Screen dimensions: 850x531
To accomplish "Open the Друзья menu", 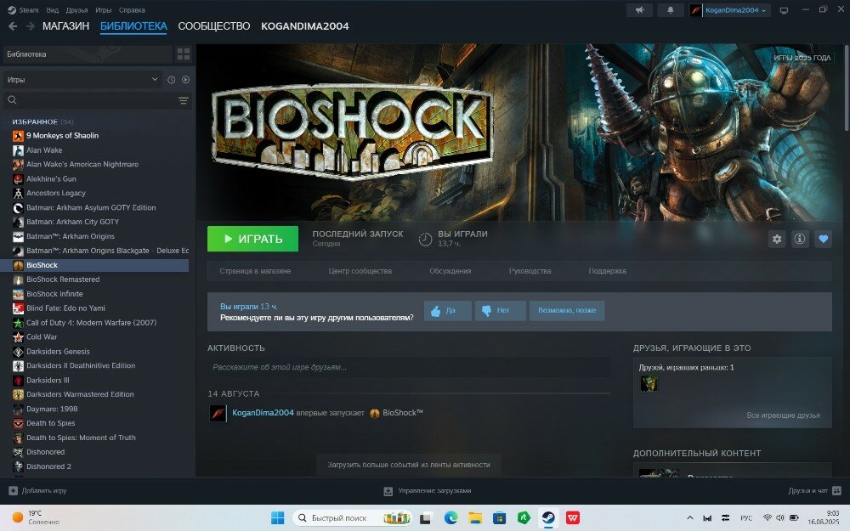I will pos(77,10).
